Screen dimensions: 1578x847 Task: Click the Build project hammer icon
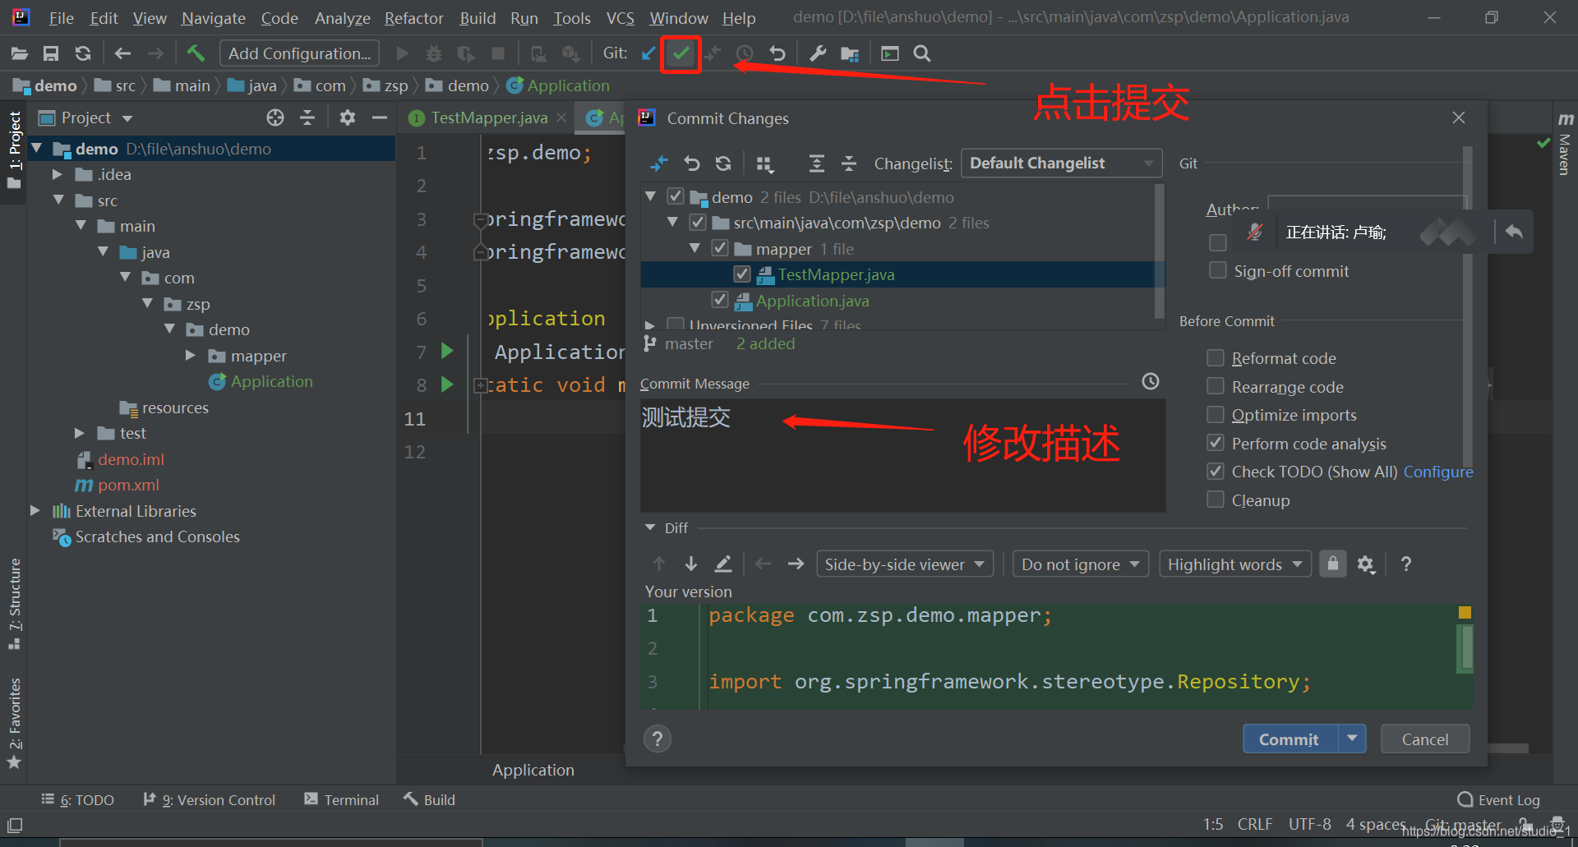(196, 53)
